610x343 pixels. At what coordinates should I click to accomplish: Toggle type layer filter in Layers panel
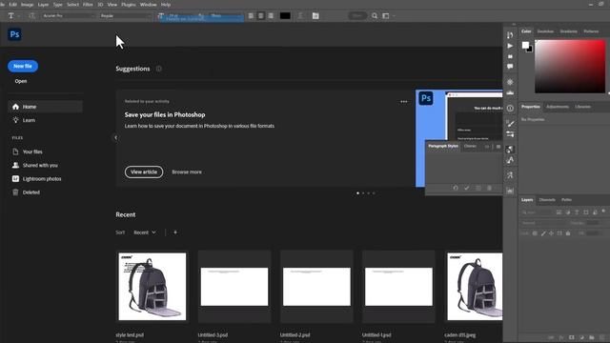pyautogui.click(x=577, y=212)
